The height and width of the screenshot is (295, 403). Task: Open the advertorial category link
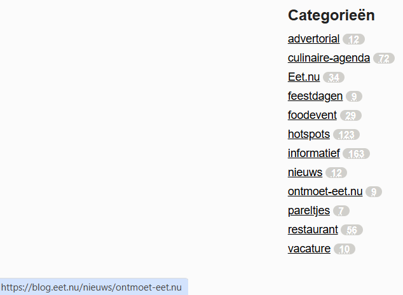pos(313,39)
